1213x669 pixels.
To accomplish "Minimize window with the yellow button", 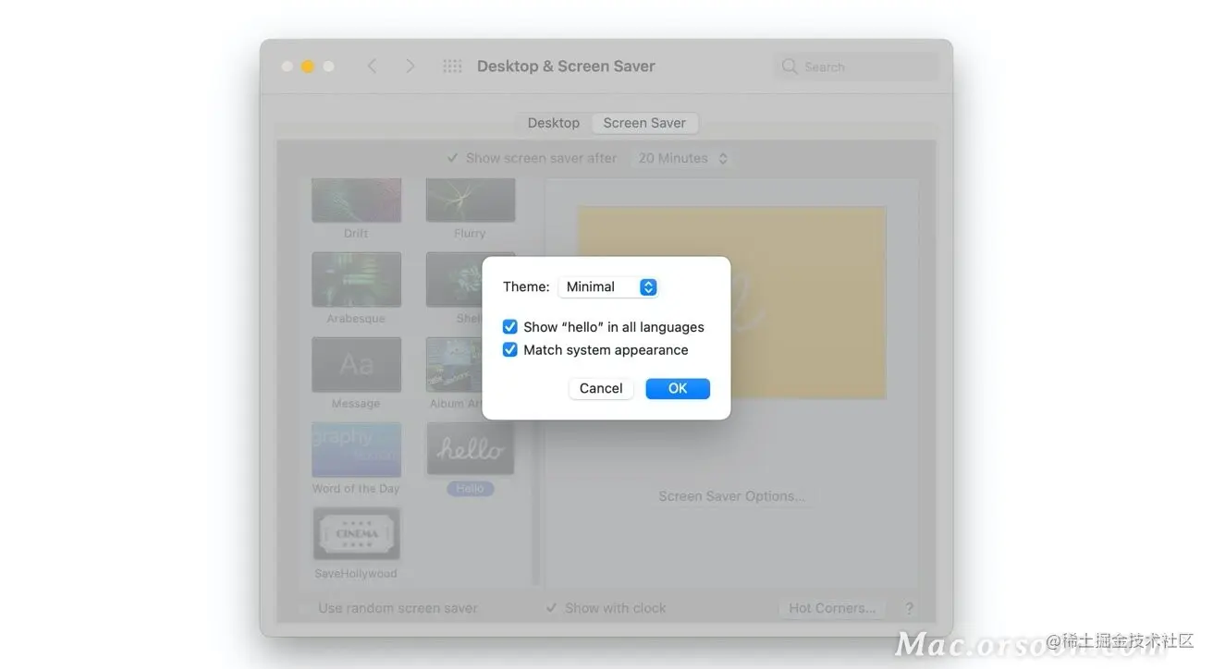I will click(x=308, y=67).
